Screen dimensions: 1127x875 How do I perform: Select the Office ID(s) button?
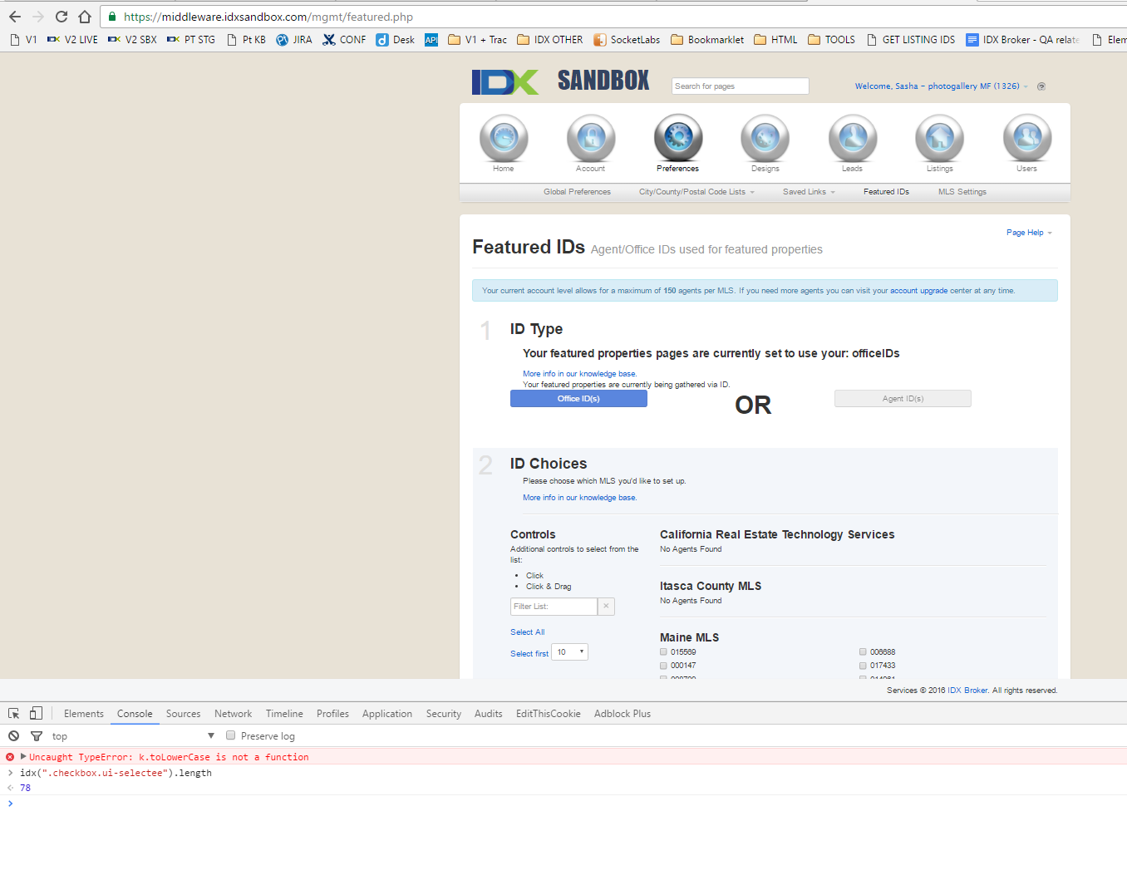578,399
